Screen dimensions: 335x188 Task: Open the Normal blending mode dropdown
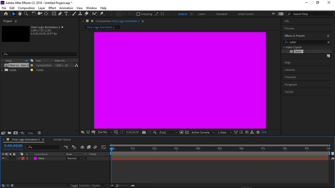[x=74, y=158]
